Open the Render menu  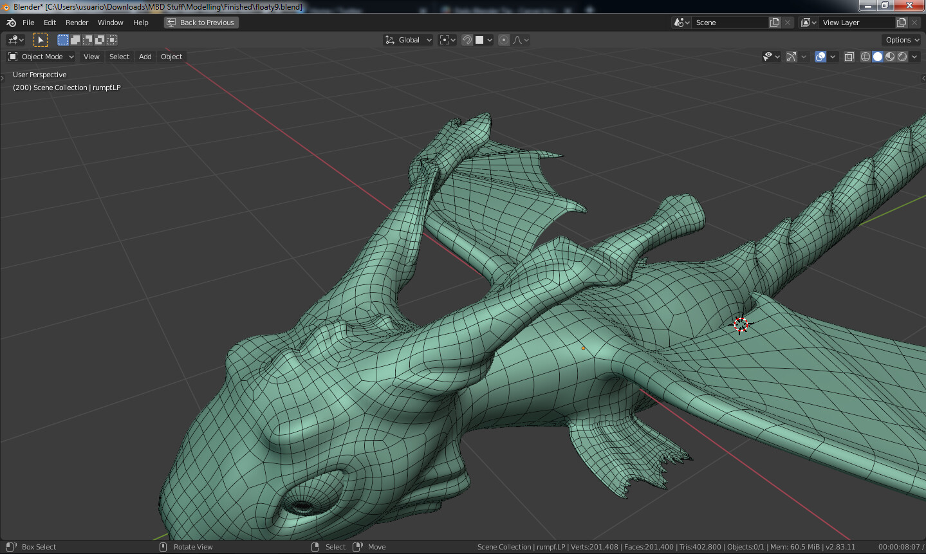tap(77, 23)
